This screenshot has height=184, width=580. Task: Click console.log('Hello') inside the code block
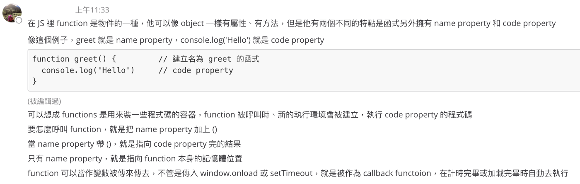tap(88, 70)
